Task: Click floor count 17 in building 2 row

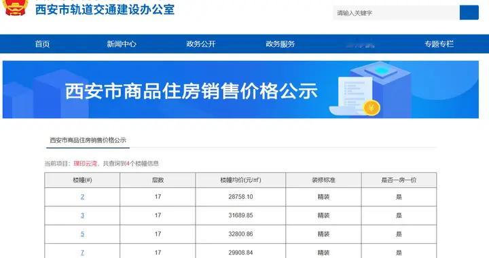Action: pyautogui.click(x=158, y=197)
